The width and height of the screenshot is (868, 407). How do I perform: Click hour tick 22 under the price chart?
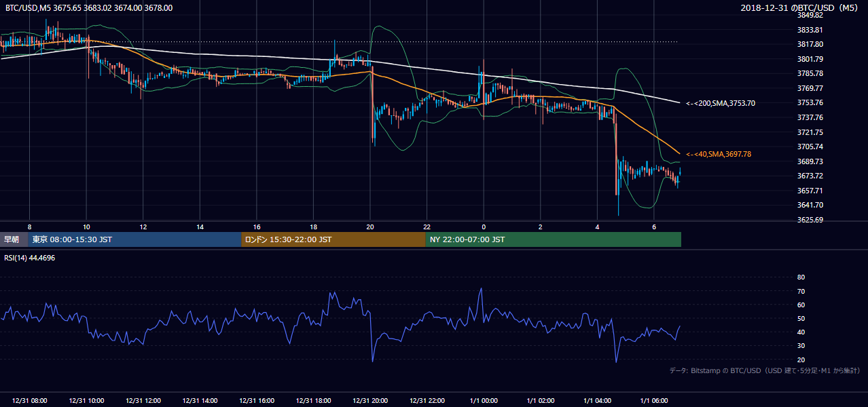pos(427,227)
